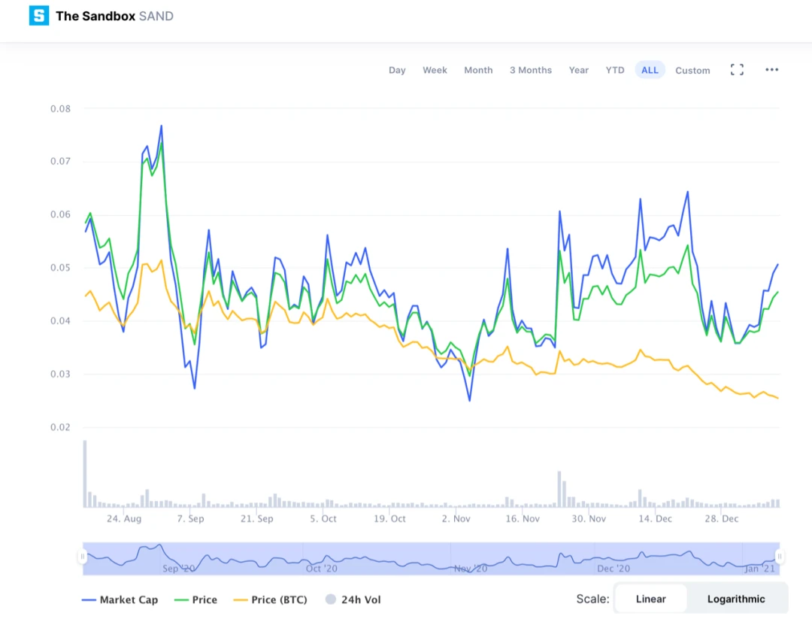Click the navigator selected range area
The image size is (812, 619).
tap(431, 558)
